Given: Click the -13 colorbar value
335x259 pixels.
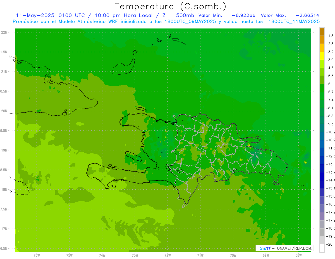Looking at the screenshot, I should point(329,164).
